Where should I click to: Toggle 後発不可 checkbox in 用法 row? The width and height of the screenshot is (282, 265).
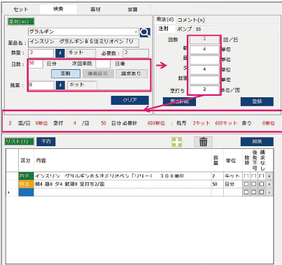(254, 184)
